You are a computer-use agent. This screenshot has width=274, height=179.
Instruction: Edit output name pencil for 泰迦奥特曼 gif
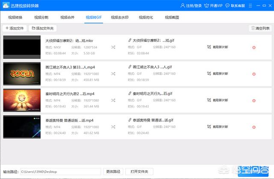130,120
